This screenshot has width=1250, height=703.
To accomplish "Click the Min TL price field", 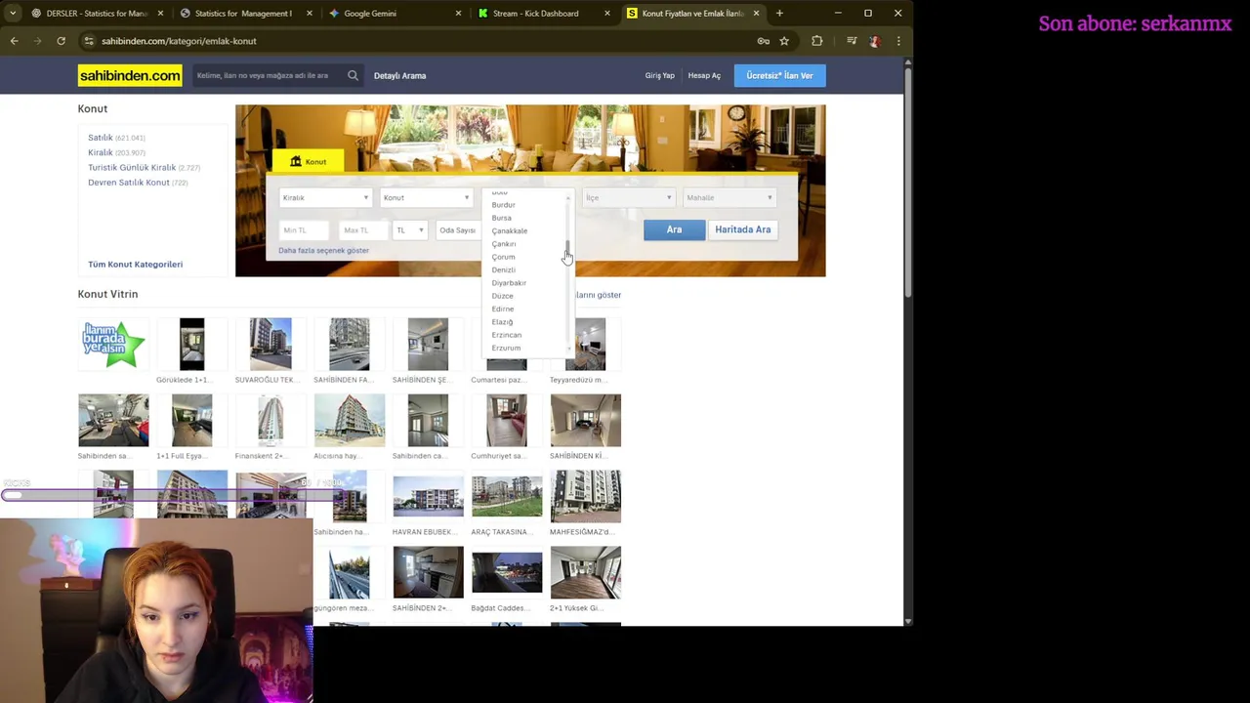I will pos(306,230).
